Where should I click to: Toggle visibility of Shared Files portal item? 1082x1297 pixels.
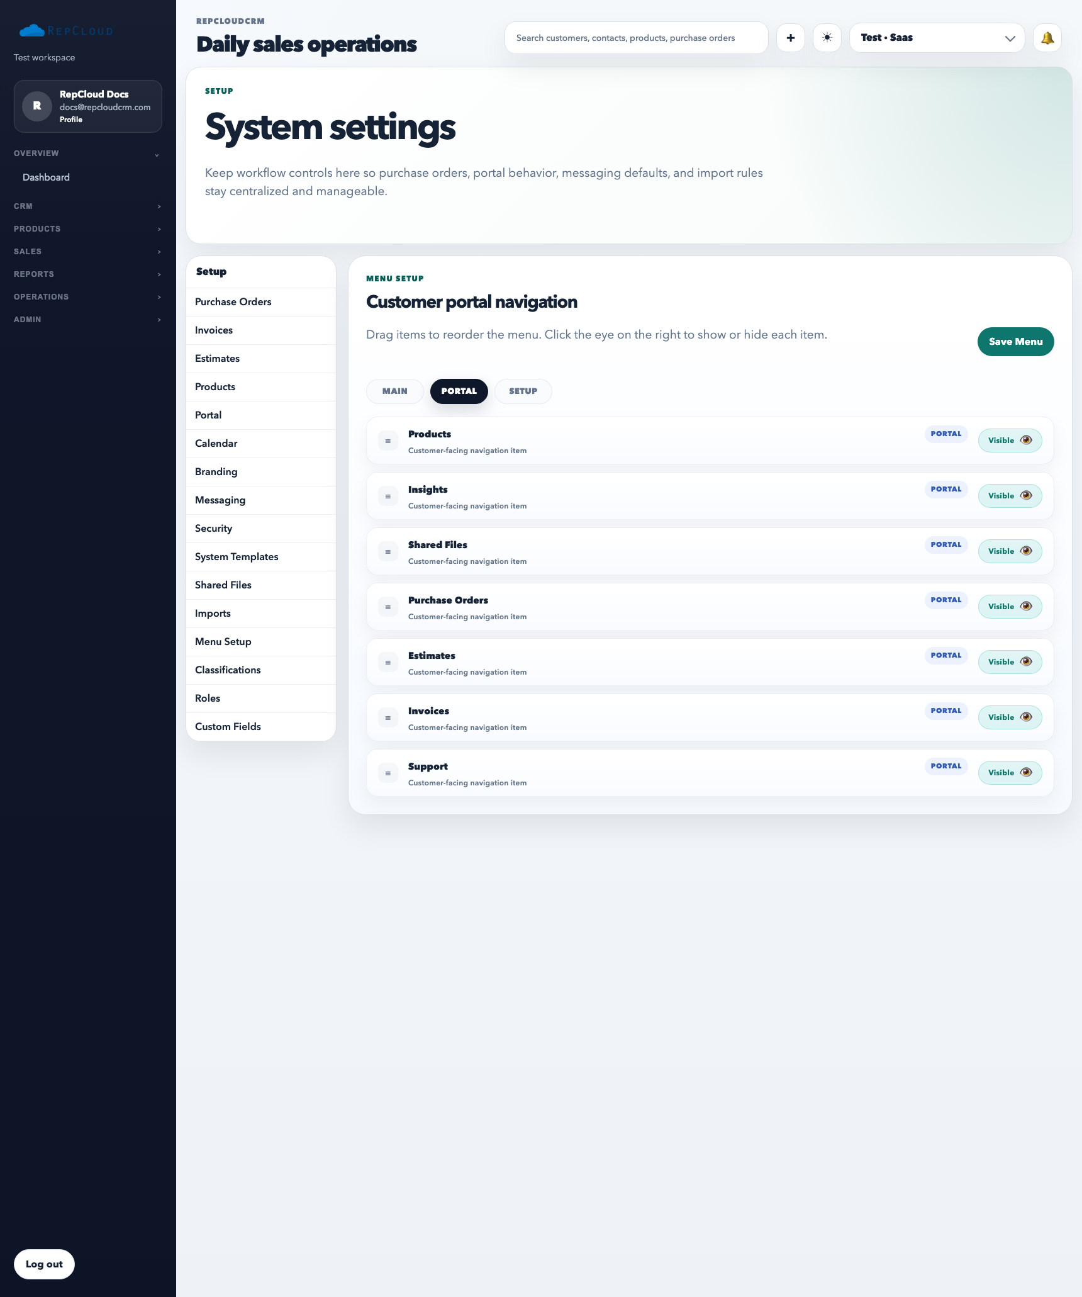click(1010, 551)
